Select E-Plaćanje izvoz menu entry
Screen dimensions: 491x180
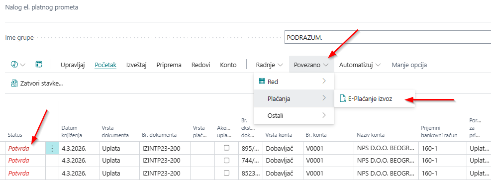[375, 98]
